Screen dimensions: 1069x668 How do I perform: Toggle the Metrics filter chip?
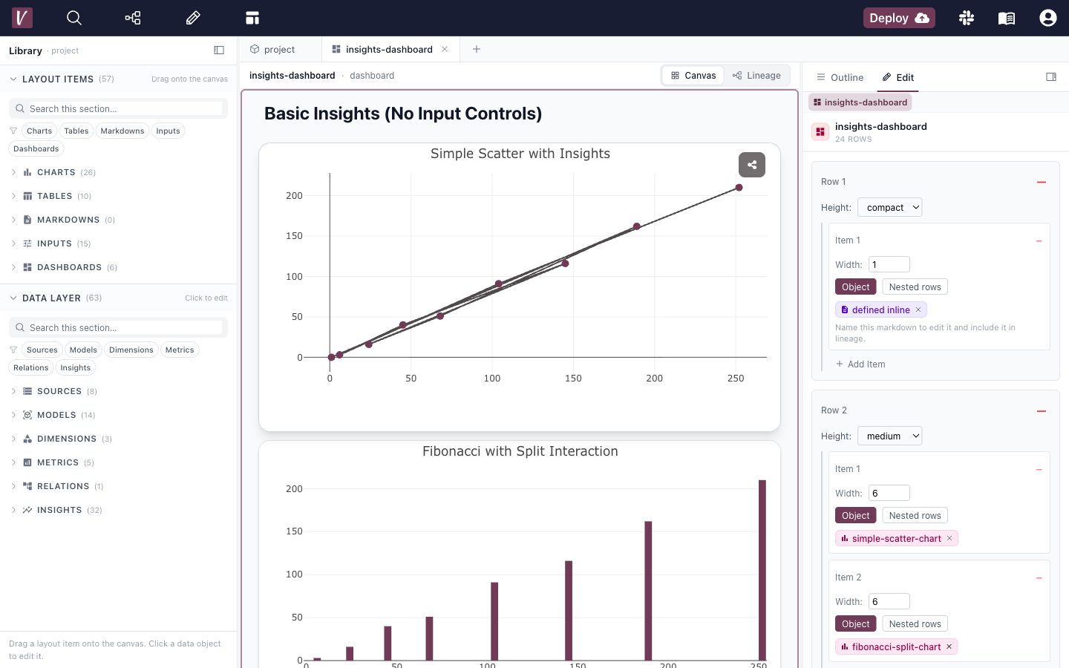[180, 350]
